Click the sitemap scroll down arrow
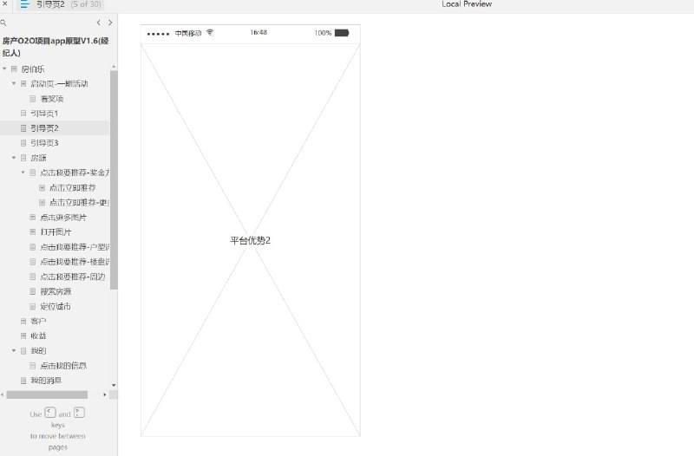Viewport: 694px width, 456px height. coord(114,385)
